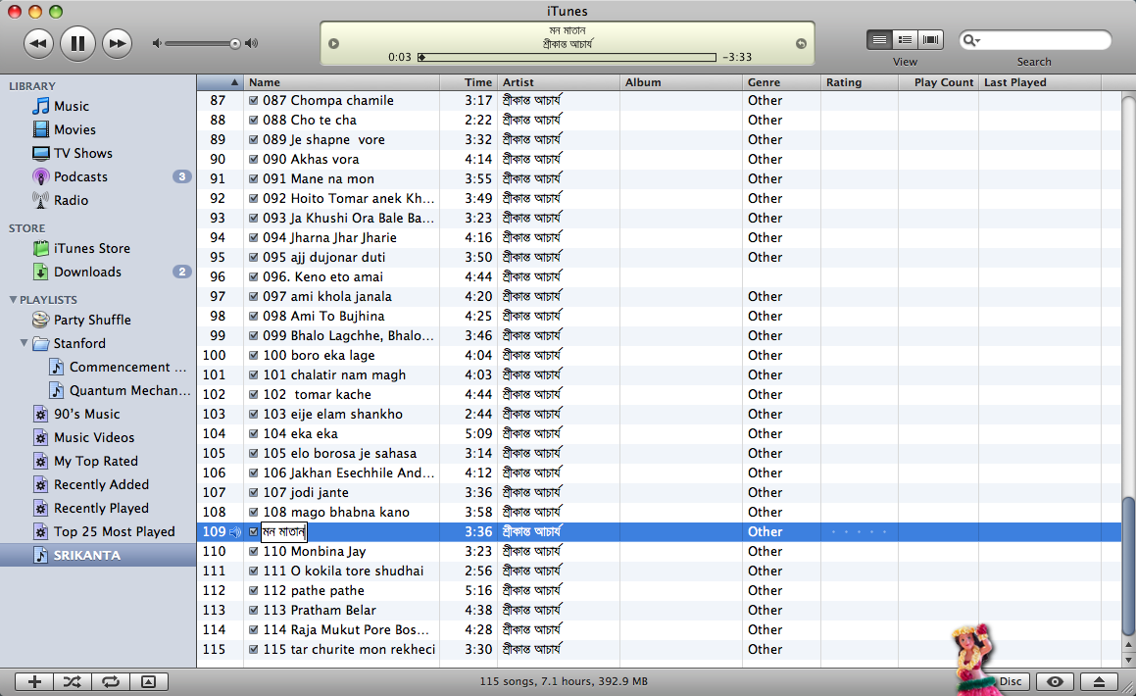
Task: Select the Stanford folder
Action: pos(79,343)
